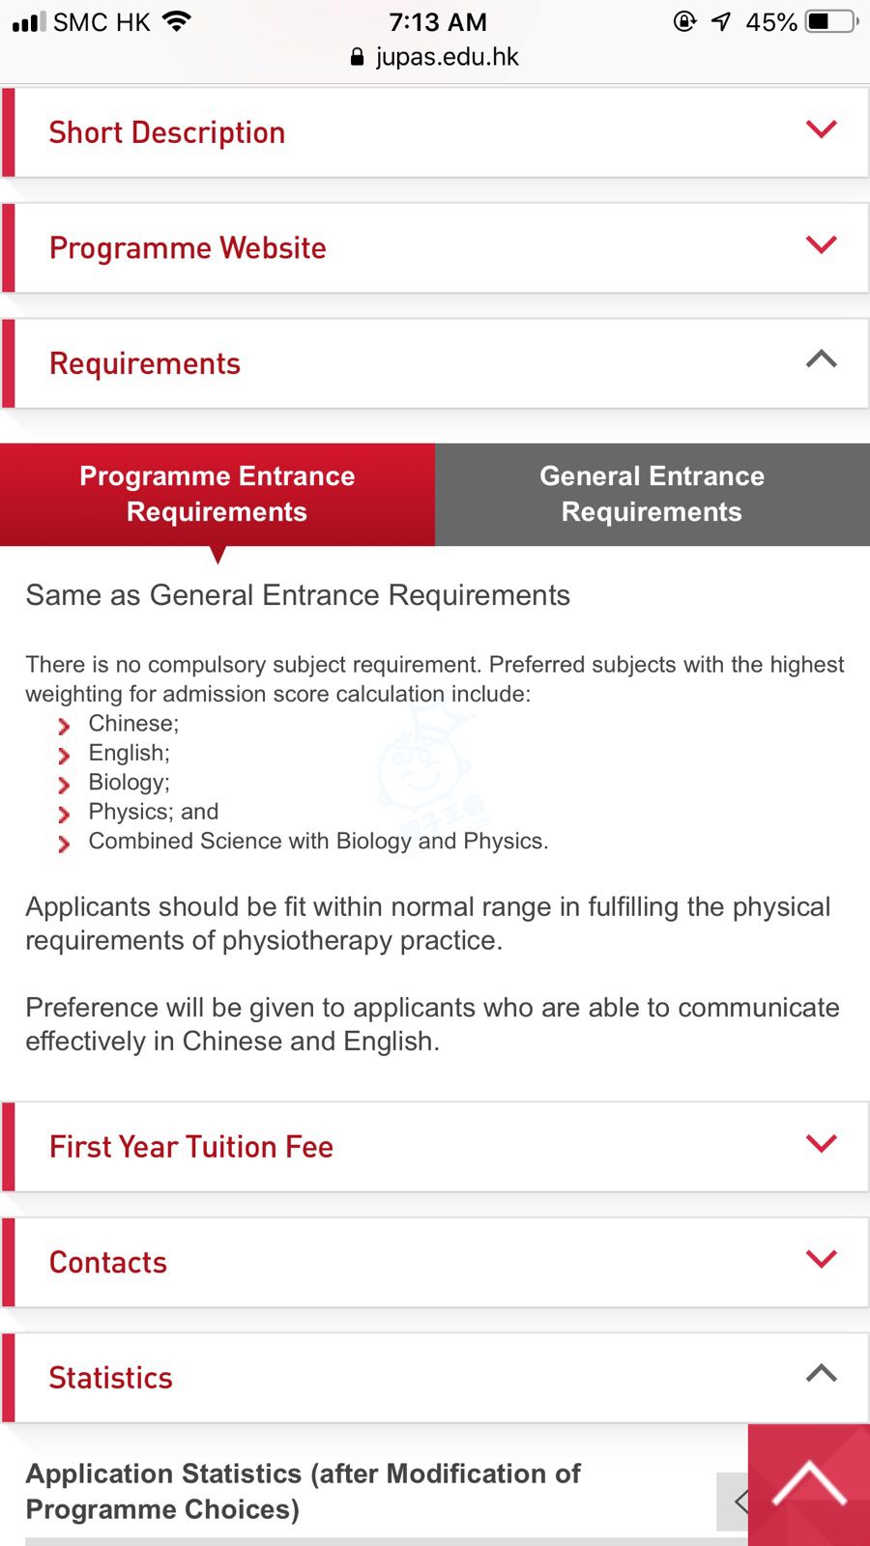Tap the location arrow status icon
Viewport: 870px width, 1546px height.
point(721,21)
